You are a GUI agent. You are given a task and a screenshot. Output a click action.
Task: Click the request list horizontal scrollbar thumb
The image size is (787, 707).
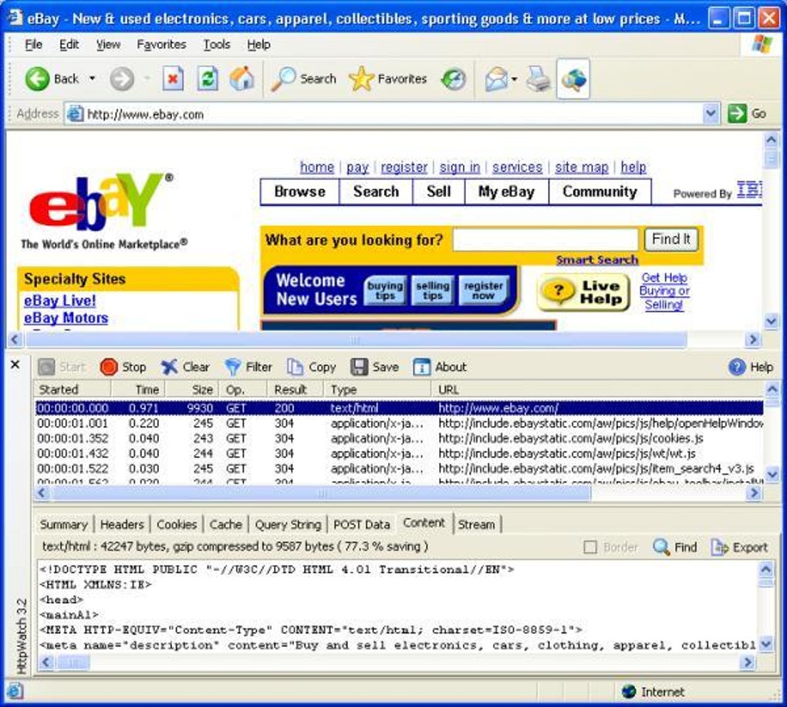pyautogui.click(x=321, y=494)
